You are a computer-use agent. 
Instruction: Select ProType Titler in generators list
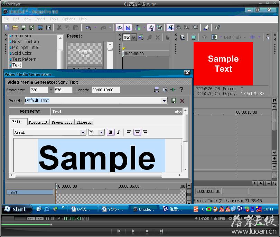click(x=26, y=47)
